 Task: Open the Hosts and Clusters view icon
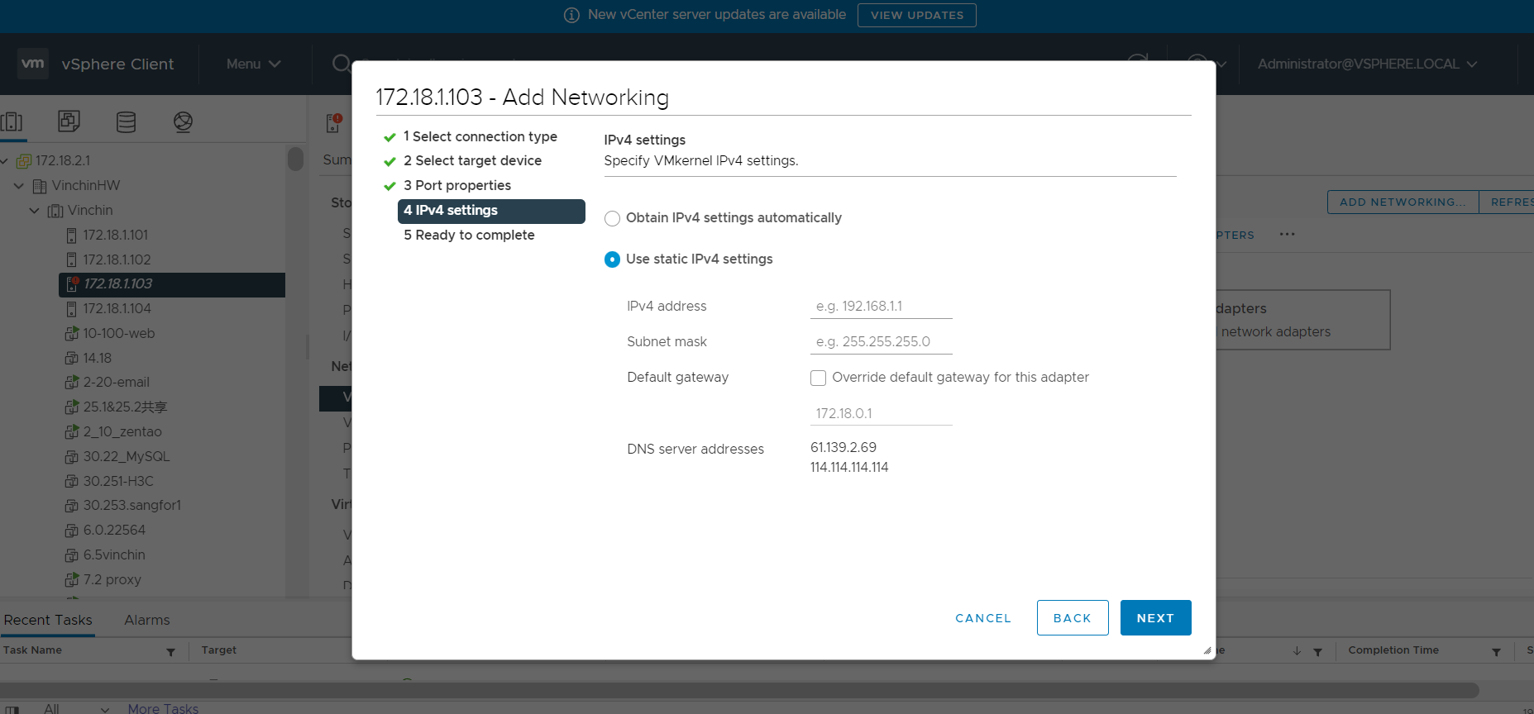pos(12,122)
